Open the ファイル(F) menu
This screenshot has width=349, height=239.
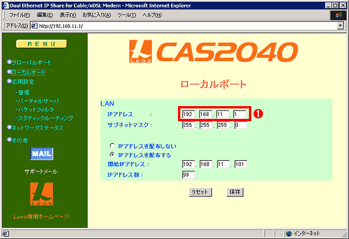[19, 15]
